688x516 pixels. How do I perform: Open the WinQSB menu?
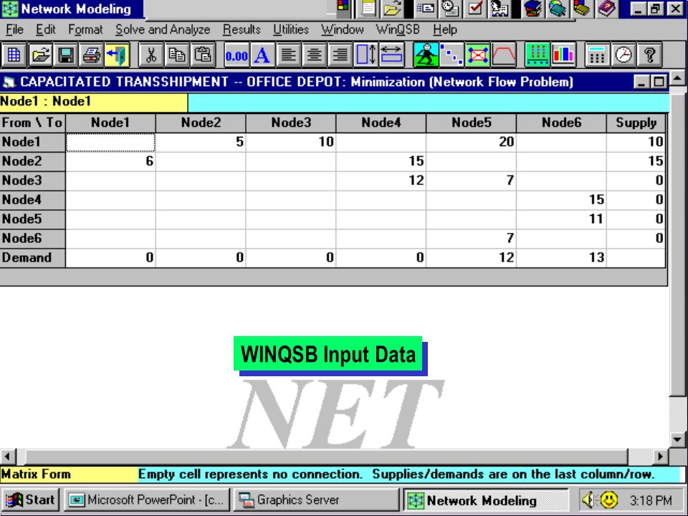(x=398, y=30)
